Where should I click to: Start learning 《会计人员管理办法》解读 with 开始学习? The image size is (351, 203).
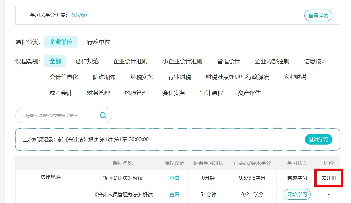coord(297,194)
